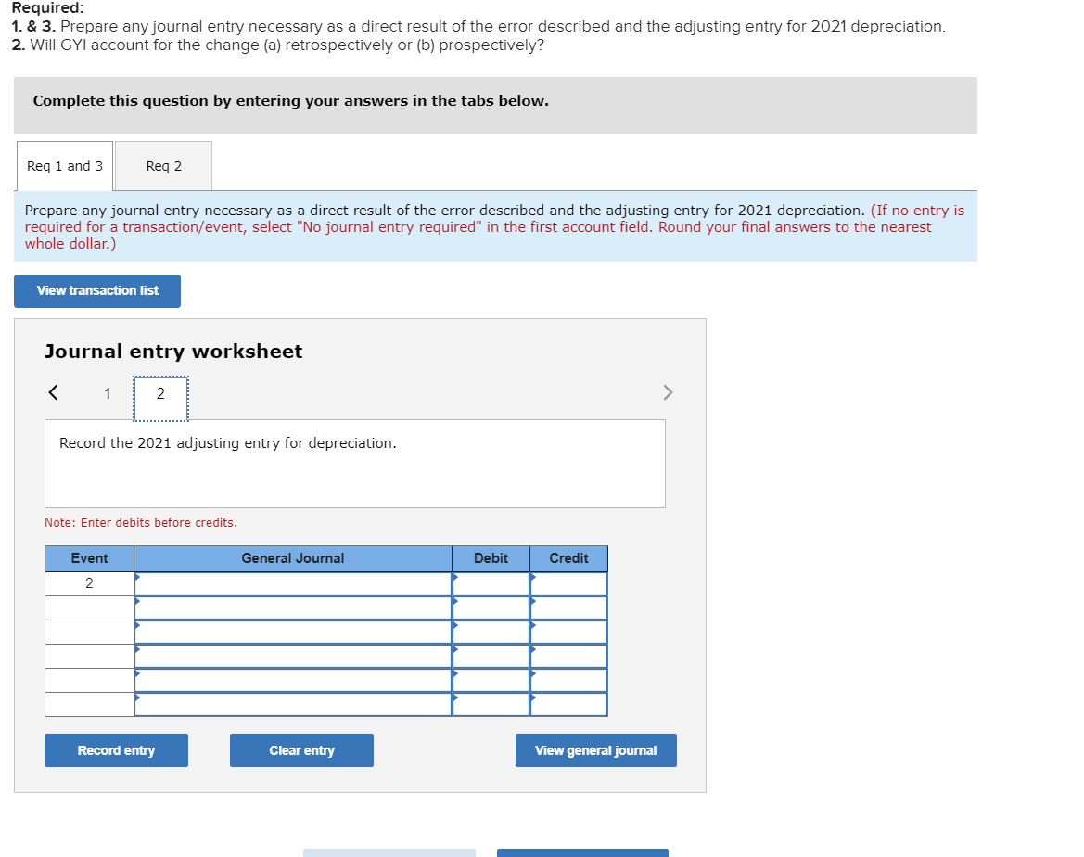Screen dimensions: 1084x857
Task: Click the General Journal column header
Action: point(292,558)
